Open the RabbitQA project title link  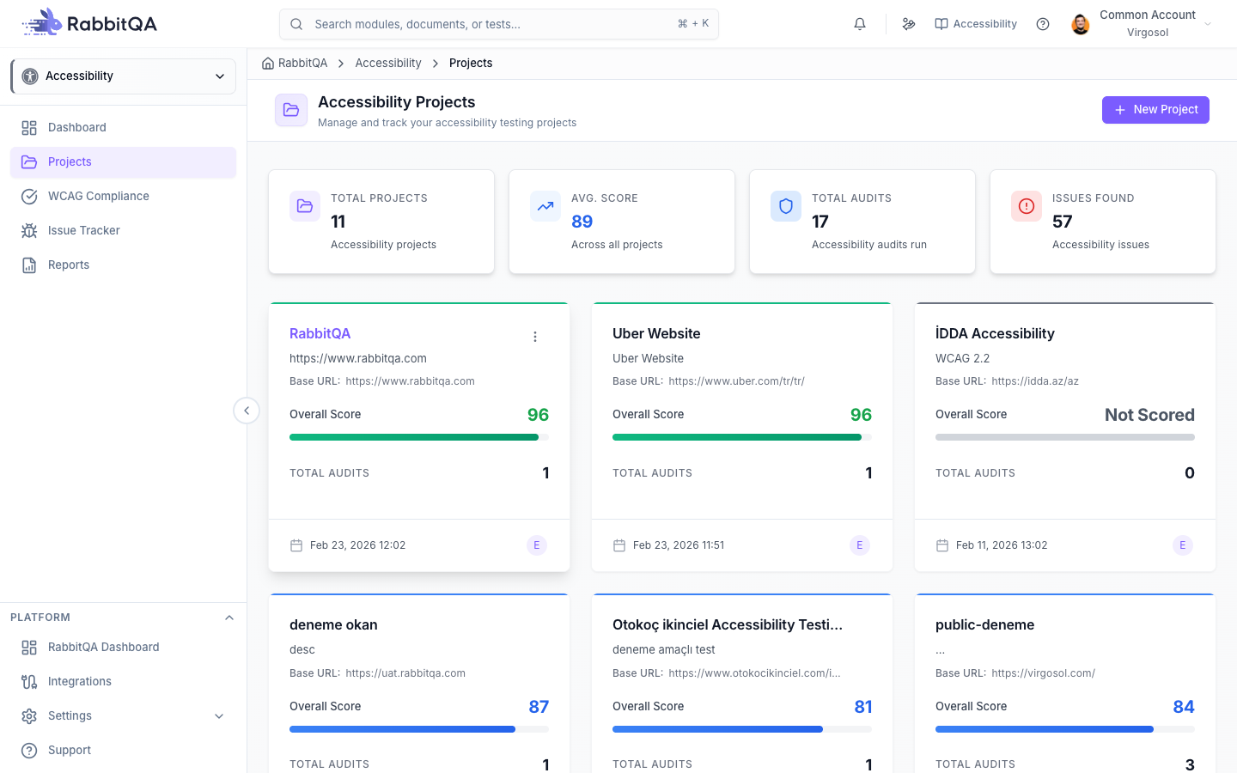320,333
